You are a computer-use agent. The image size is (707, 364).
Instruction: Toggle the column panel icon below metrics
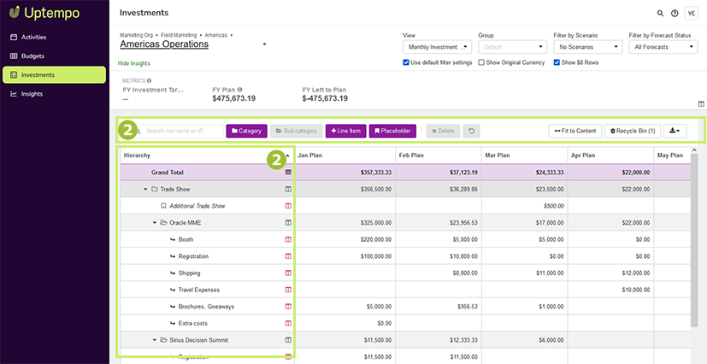click(701, 104)
